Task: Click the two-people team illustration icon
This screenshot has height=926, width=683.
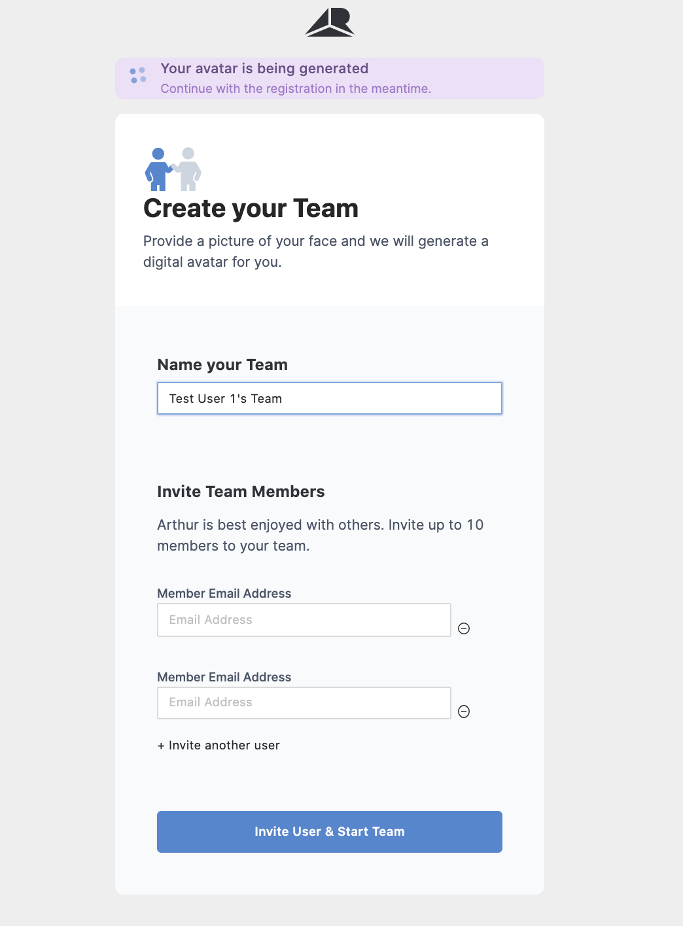Action: 173,169
